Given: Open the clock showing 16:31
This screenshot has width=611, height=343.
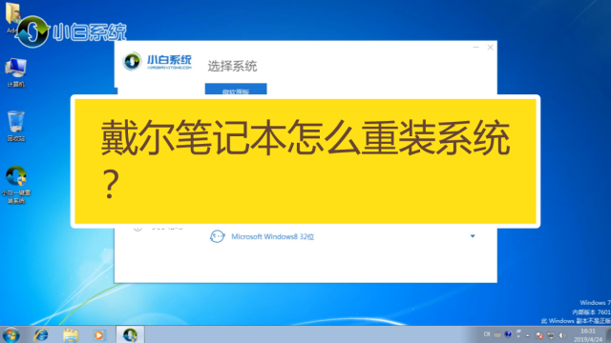Looking at the screenshot, I should pos(588,335).
